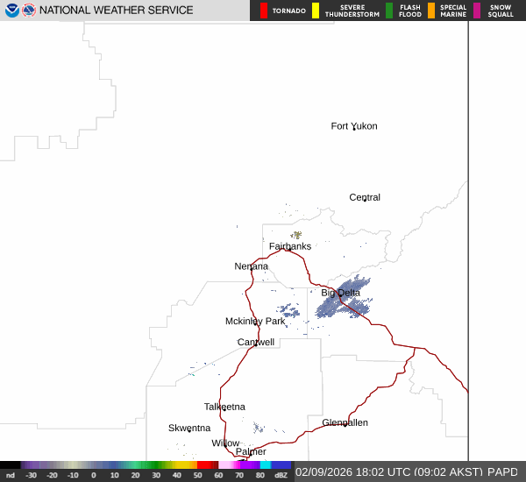Image resolution: width=526 pixels, height=482 pixels.
Task: Click the Big Delta location label
Action: tap(340, 293)
